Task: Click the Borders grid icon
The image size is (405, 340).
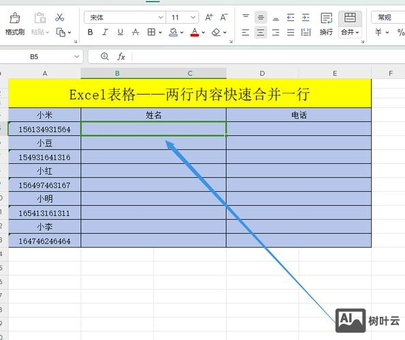Action: 151,32
